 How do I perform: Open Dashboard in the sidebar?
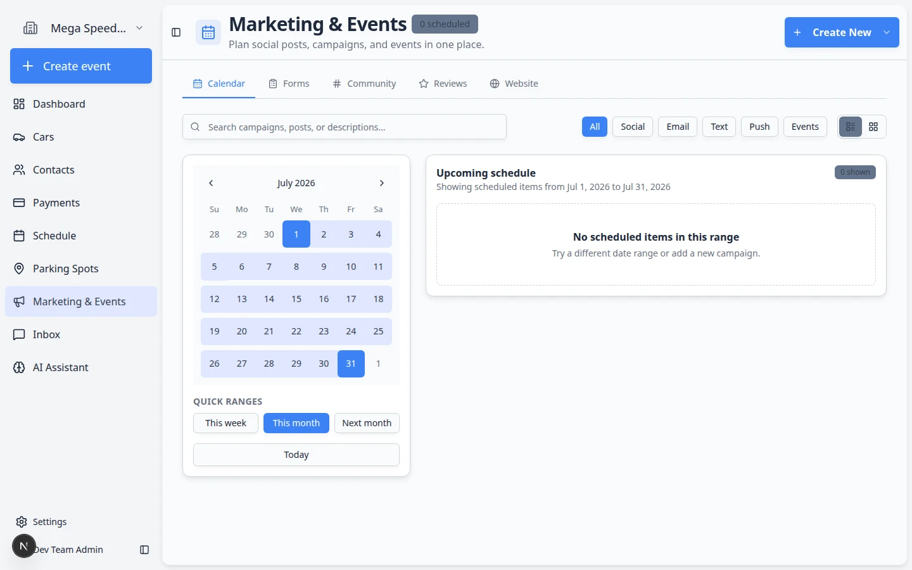click(x=81, y=104)
